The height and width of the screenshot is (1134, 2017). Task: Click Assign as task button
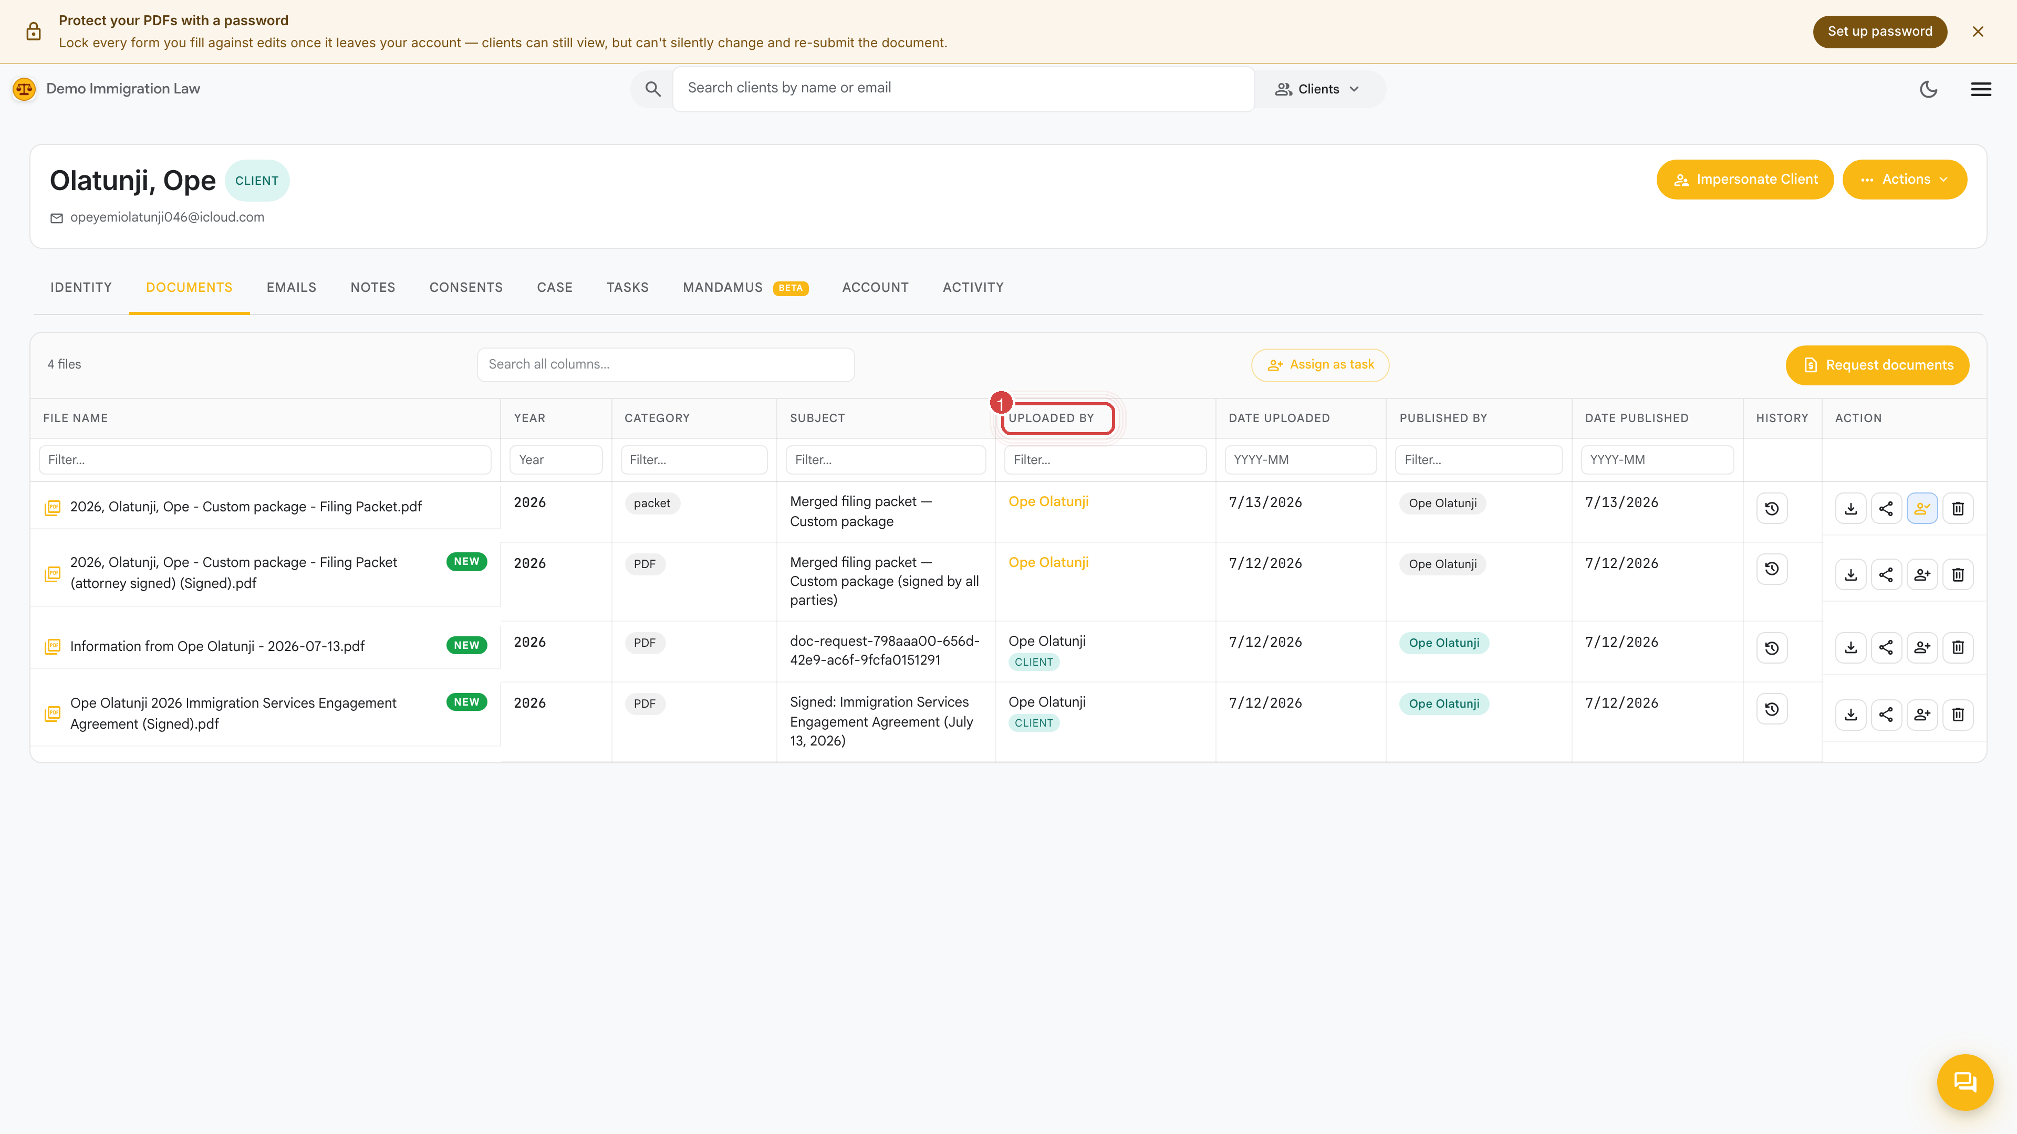click(x=1320, y=365)
